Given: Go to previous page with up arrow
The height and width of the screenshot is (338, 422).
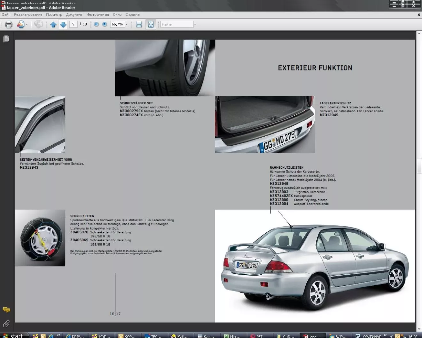Looking at the screenshot, I should pos(53,24).
